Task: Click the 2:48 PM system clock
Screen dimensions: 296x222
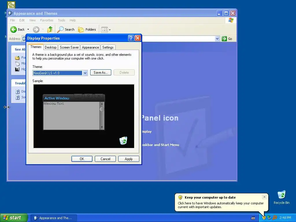Action: tap(285, 218)
